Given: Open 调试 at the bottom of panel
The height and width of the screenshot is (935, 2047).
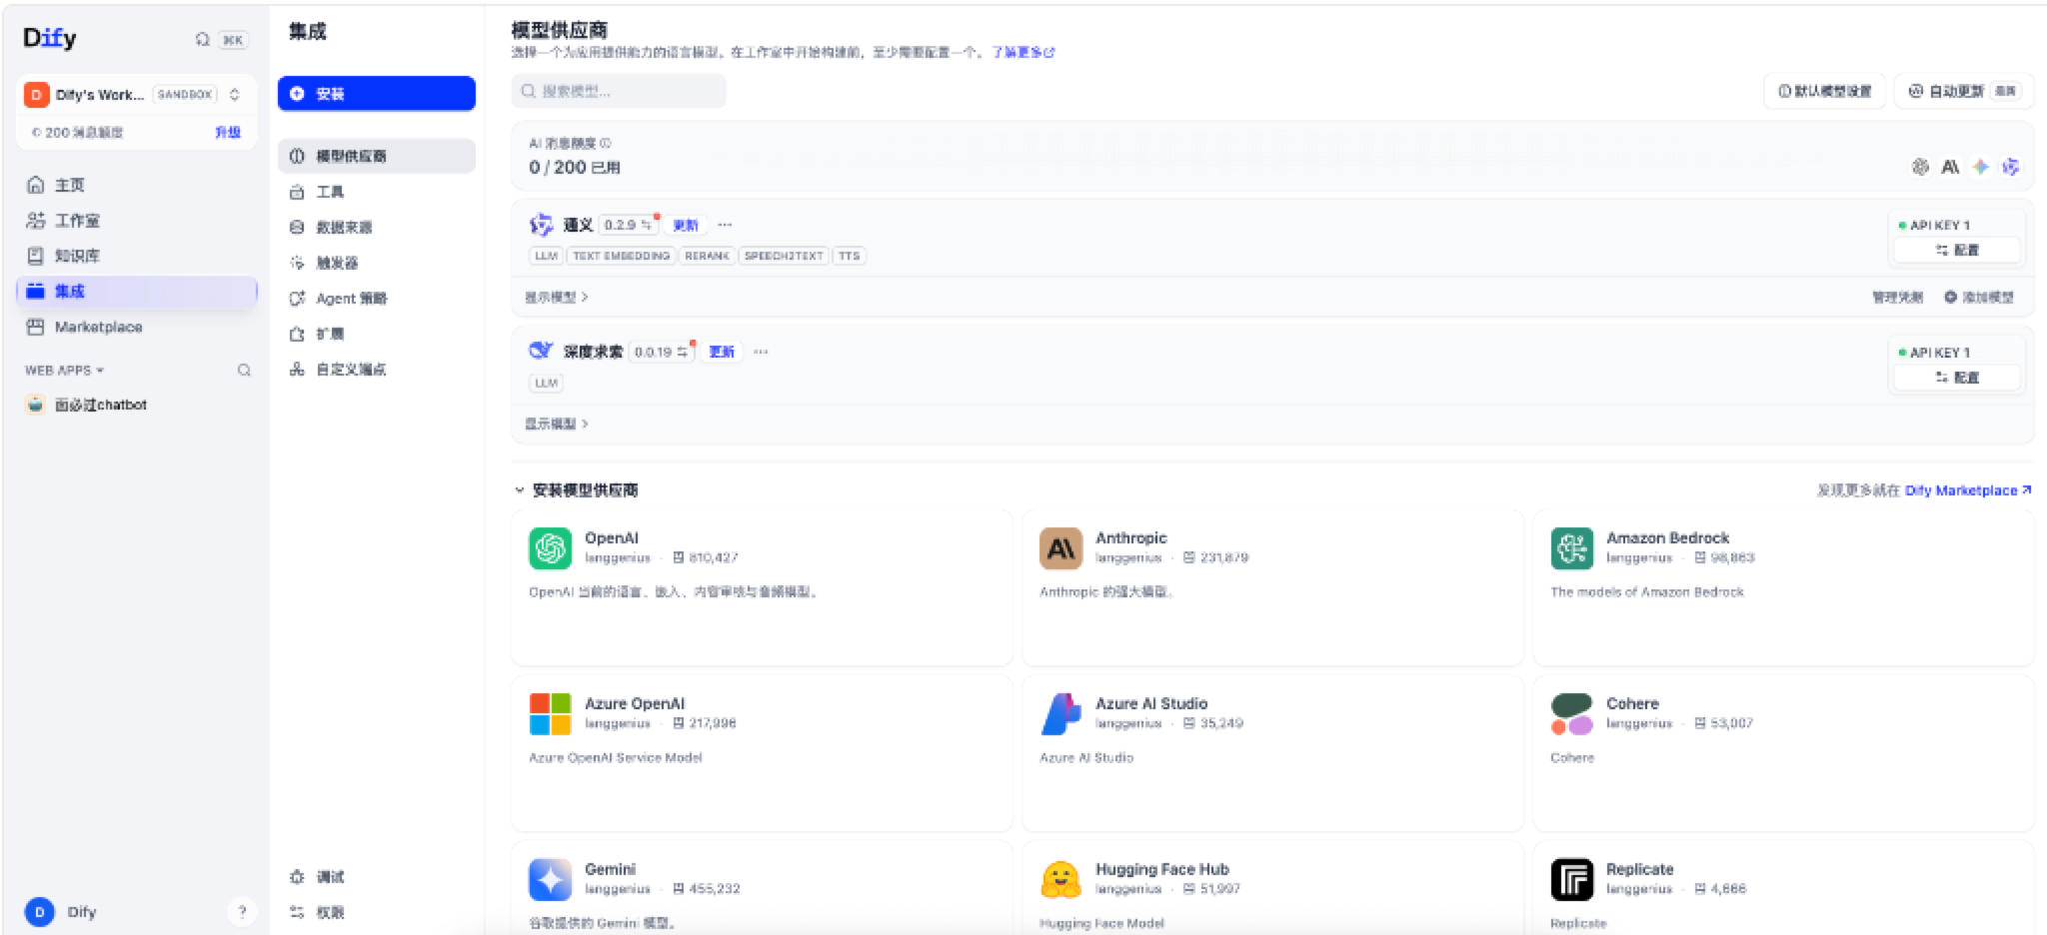Looking at the screenshot, I should [x=377, y=876].
